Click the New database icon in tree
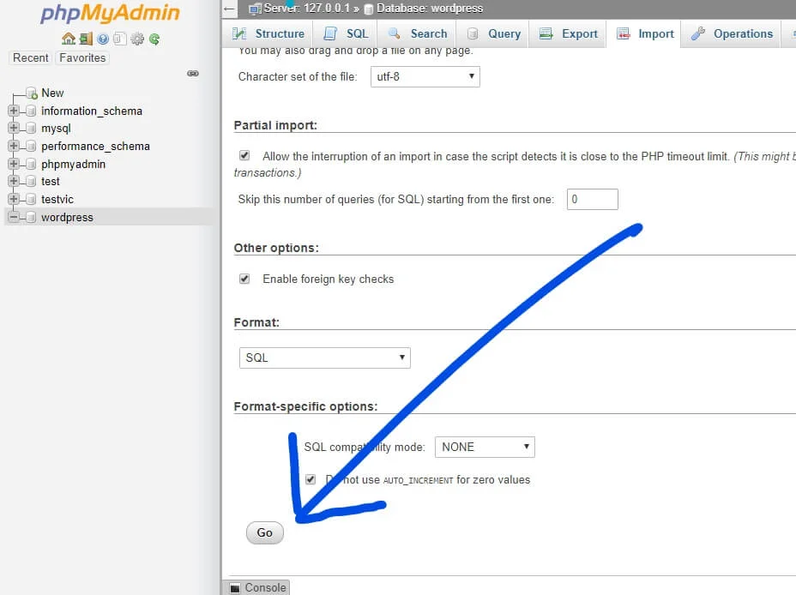 [32, 93]
